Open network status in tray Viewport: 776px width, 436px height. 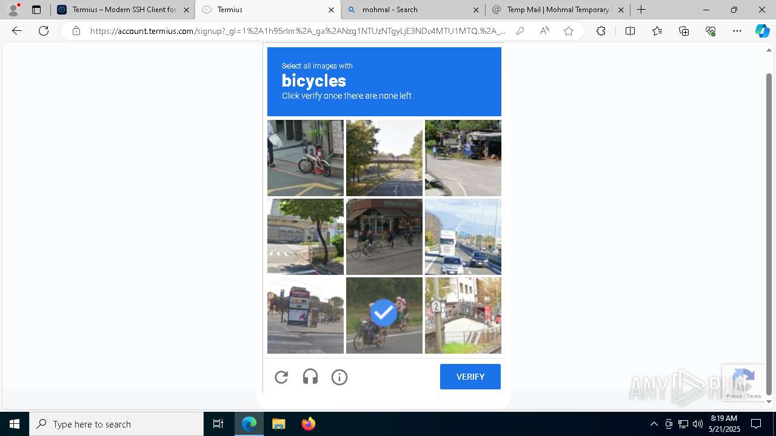683,424
